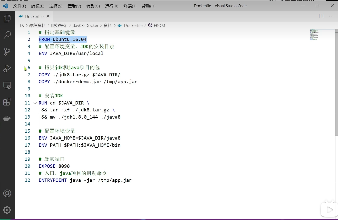Open more editor actions with ellipsis button
The width and height of the screenshot is (338, 220).
pos(331,16)
